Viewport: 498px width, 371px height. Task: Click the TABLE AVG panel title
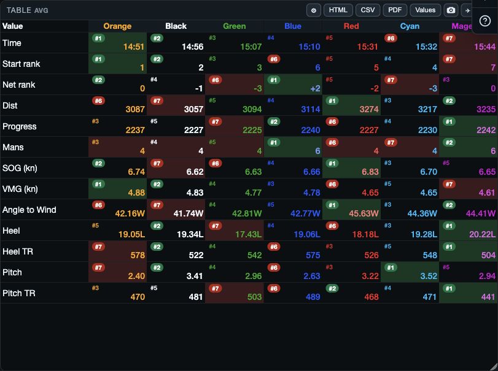pos(27,10)
